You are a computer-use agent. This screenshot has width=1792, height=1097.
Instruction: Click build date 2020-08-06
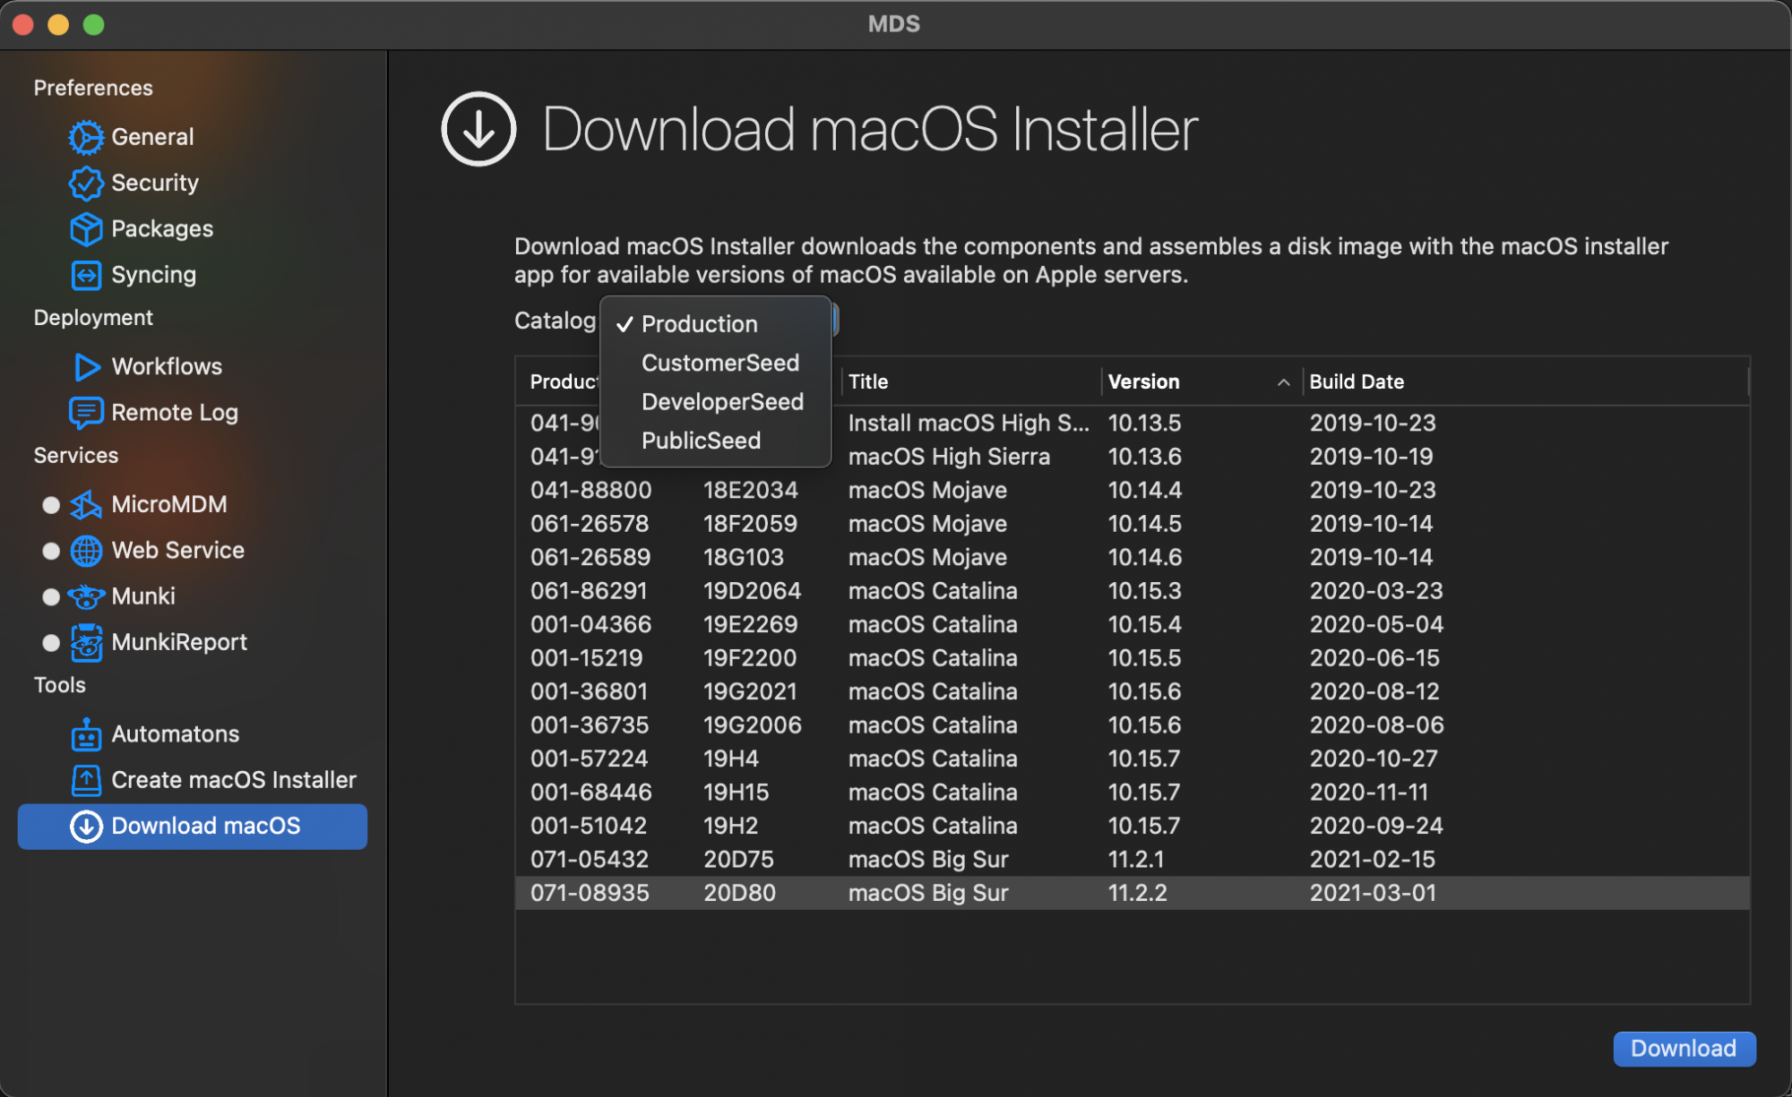point(1376,725)
